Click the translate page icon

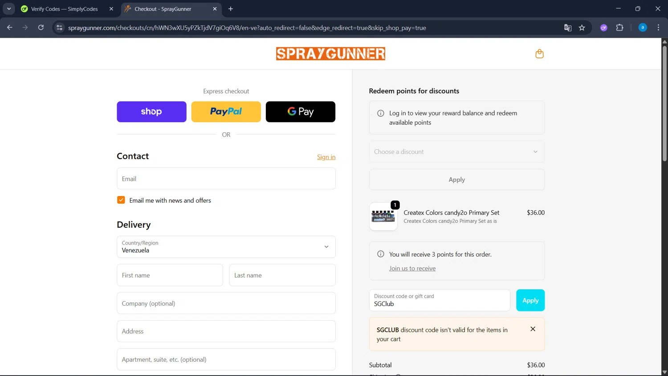pyautogui.click(x=567, y=28)
